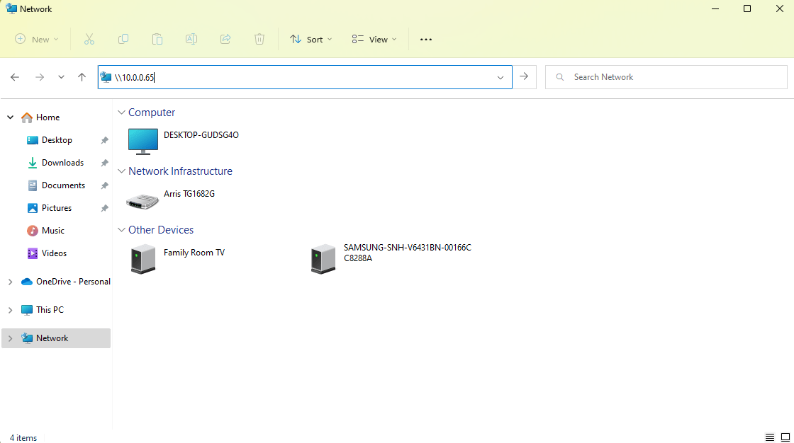This screenshot has width=794, height=443.
Task: Click the pin icon next to Documents
Action: (x=104, y=185)
